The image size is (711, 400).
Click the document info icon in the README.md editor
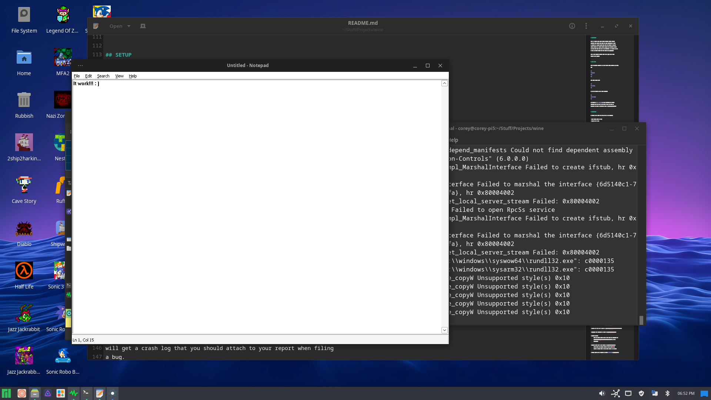point(572,26)
